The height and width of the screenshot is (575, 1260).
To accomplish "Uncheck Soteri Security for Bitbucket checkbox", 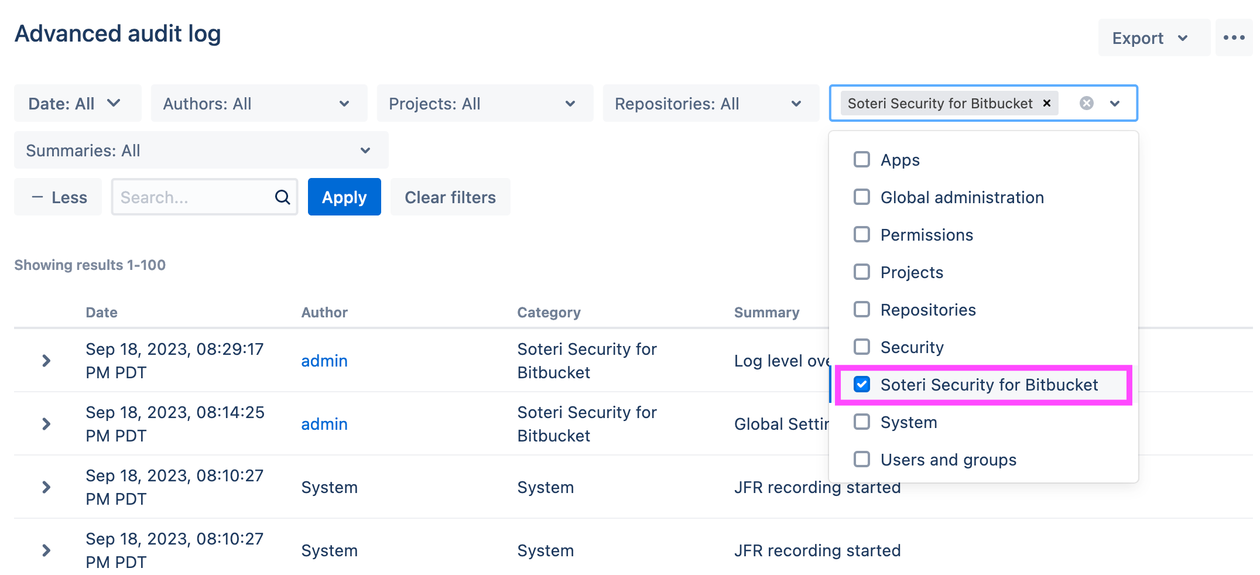I will click(x=862, y=385).
